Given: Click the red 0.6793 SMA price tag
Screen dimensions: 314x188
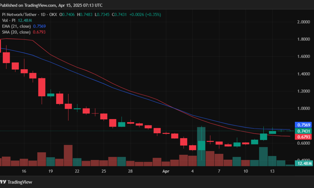Looking at the screenshot, I should [x=304, y=137].
